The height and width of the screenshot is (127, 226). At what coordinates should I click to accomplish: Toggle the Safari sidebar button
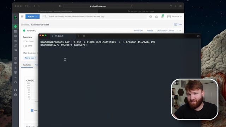[x=26, y=6]
